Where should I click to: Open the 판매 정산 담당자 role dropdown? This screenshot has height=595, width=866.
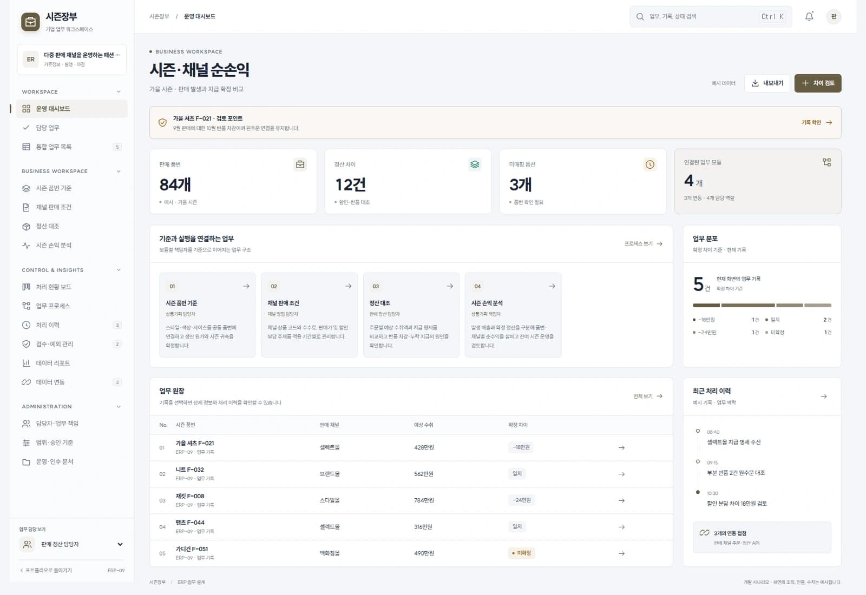point(72,544)
